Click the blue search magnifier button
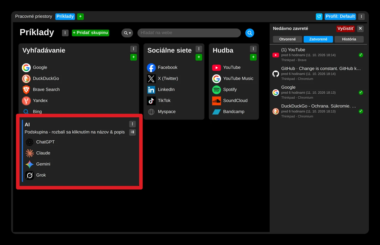The width and height of the screenshot is (380, 245). click(249, 33)
